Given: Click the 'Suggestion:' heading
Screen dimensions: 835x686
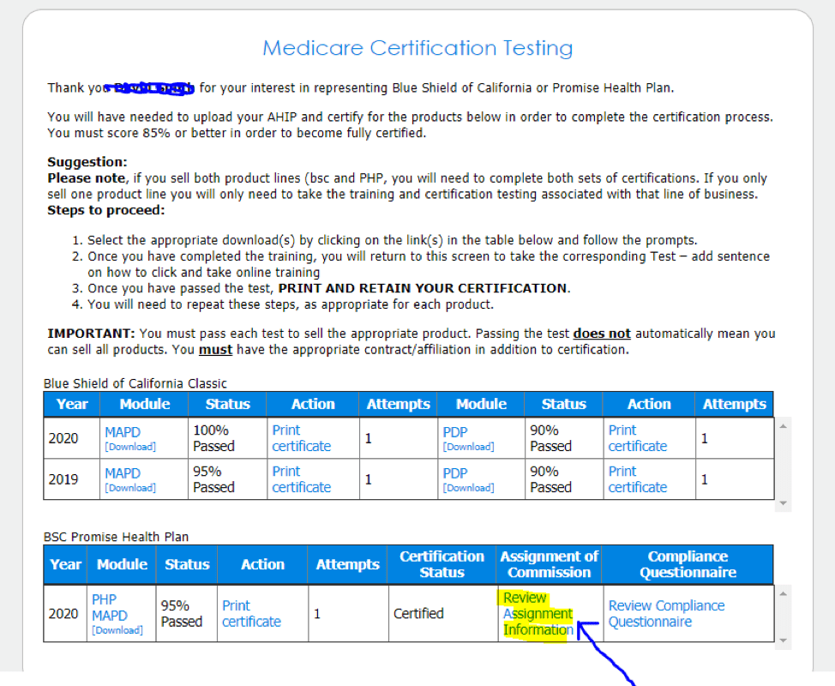Looking at the screenshot, I should 87,162.
